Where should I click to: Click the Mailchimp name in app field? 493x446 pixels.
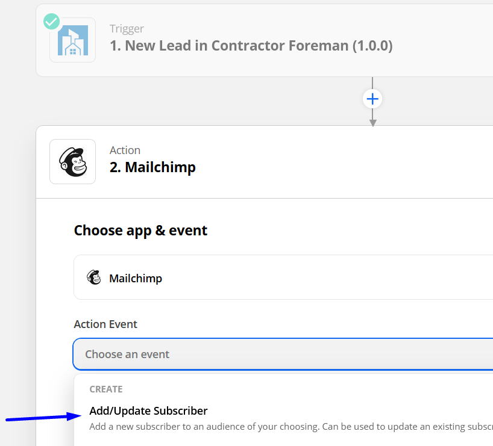(x=136, y=278)
